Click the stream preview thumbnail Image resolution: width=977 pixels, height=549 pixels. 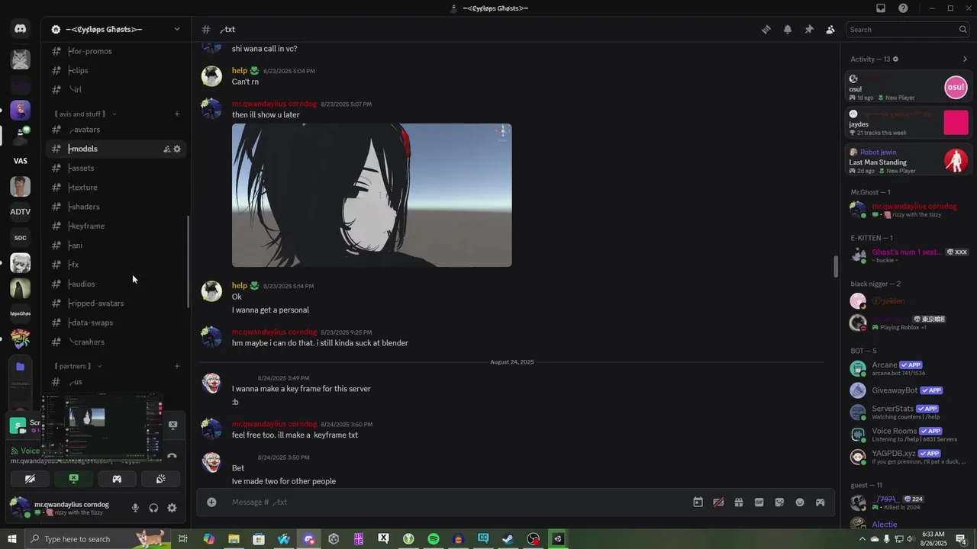pos(102,428)
